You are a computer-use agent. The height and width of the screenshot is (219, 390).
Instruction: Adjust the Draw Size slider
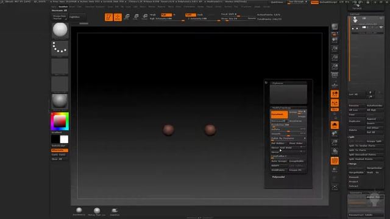pos(234,19)
